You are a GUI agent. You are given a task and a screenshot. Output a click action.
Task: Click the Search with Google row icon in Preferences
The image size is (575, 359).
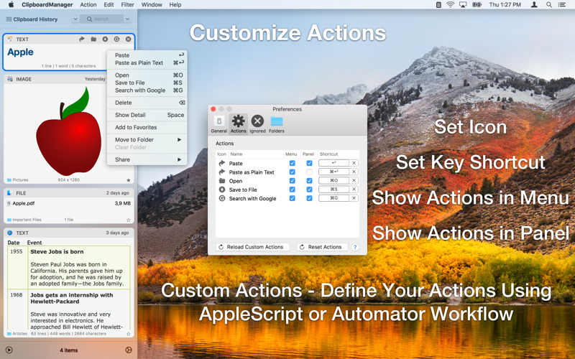222,198
